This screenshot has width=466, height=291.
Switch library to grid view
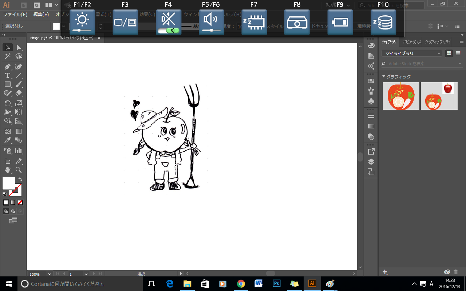(x=449, y=53)
